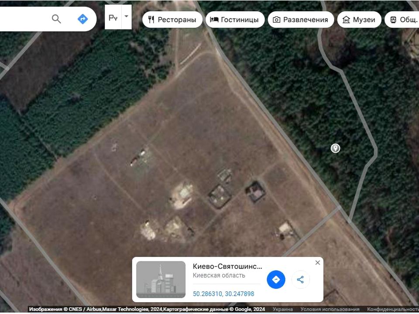Click the gray map pin marker
Viewport: 419px width, 314px height.
(335, 148)
